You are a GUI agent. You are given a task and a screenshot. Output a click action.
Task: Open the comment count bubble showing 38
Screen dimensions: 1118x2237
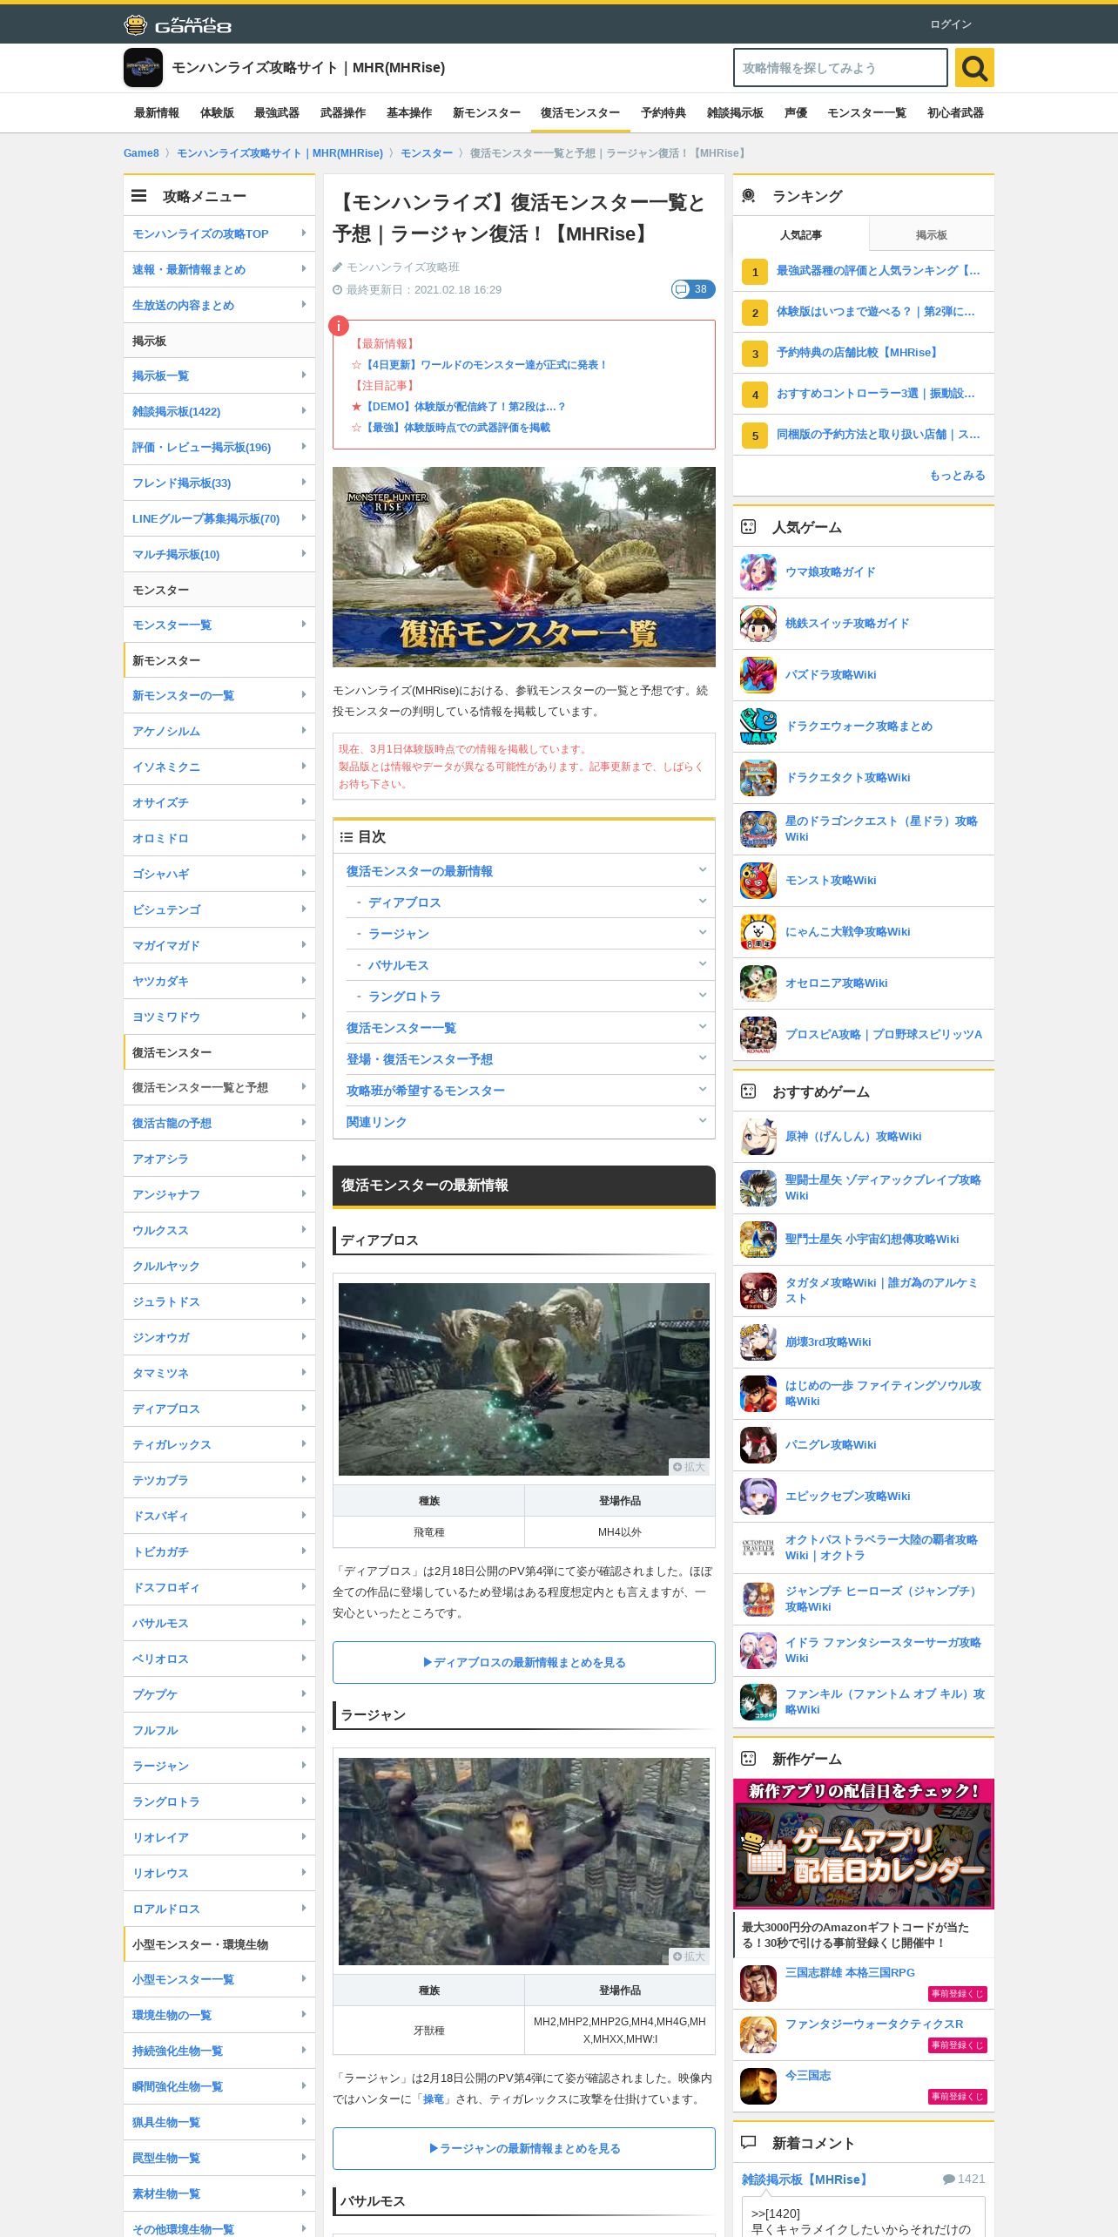coord(692,289)
